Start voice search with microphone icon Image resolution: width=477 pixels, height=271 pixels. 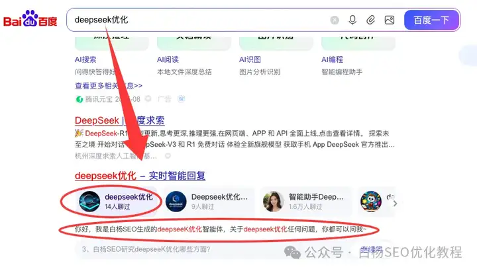coord(352,20)
